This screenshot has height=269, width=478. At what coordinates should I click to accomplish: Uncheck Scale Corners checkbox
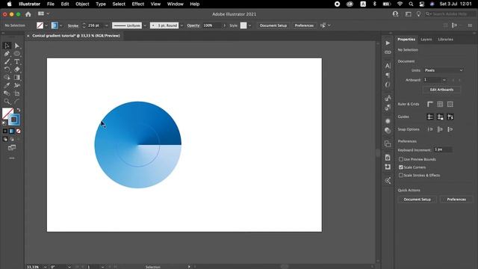pyautogui.click(x=401, y=167)
